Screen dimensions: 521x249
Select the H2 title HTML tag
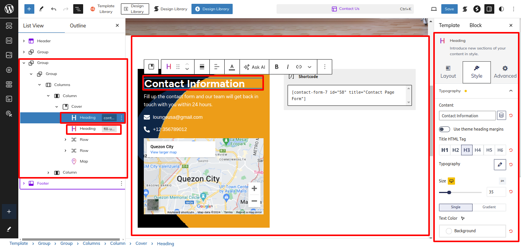(455, 150)
